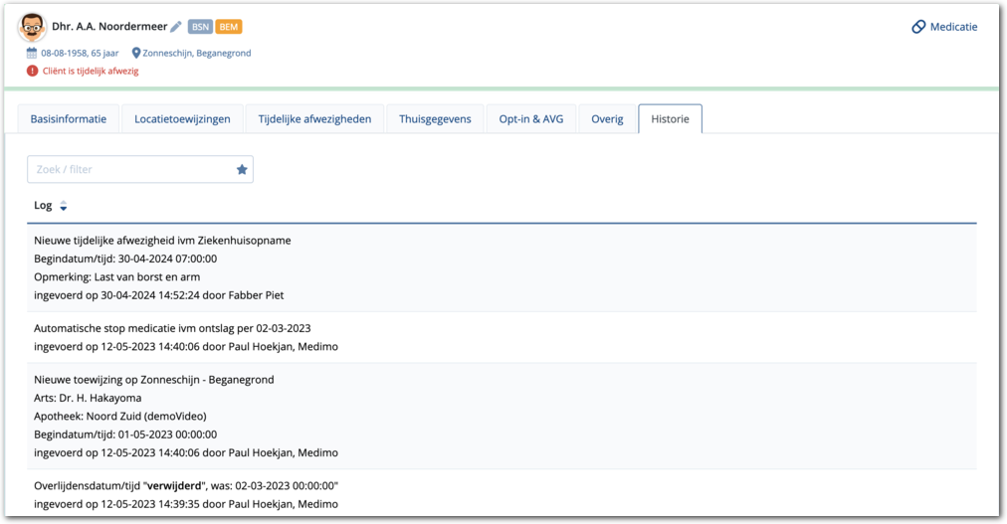
Task: Click the BSN badge
Action: coord(200,27)
